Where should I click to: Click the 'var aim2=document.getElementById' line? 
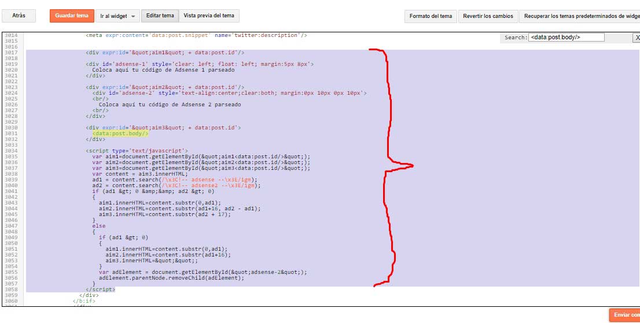[201, 162]
